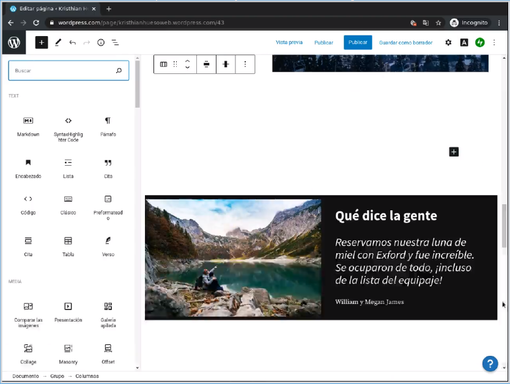Open the settings gear panel

pos(448,42)
